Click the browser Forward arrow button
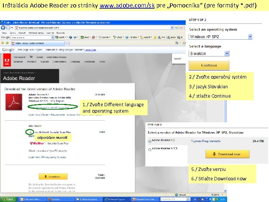The height and width of the screenshot is (202, 269). (8, 27)
